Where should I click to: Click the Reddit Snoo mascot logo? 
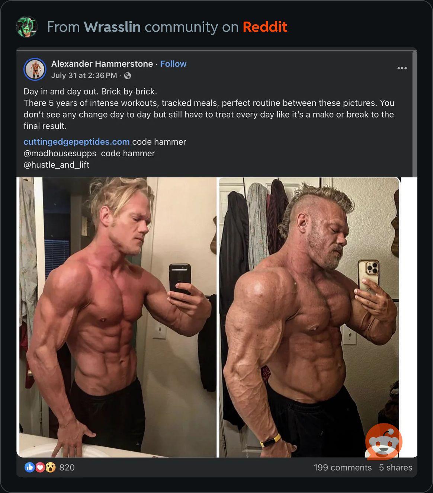pos(384,442)
